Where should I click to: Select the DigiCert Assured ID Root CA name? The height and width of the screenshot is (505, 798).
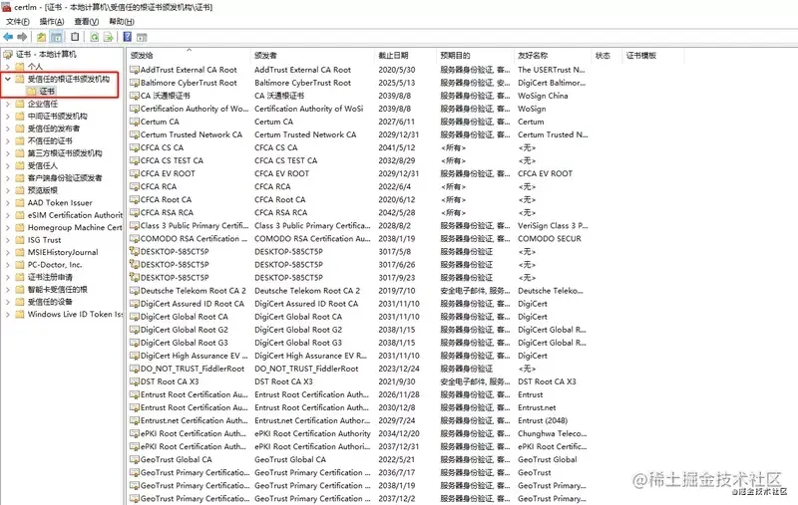193,304
